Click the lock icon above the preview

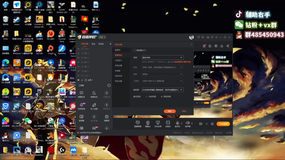(210, 46)
